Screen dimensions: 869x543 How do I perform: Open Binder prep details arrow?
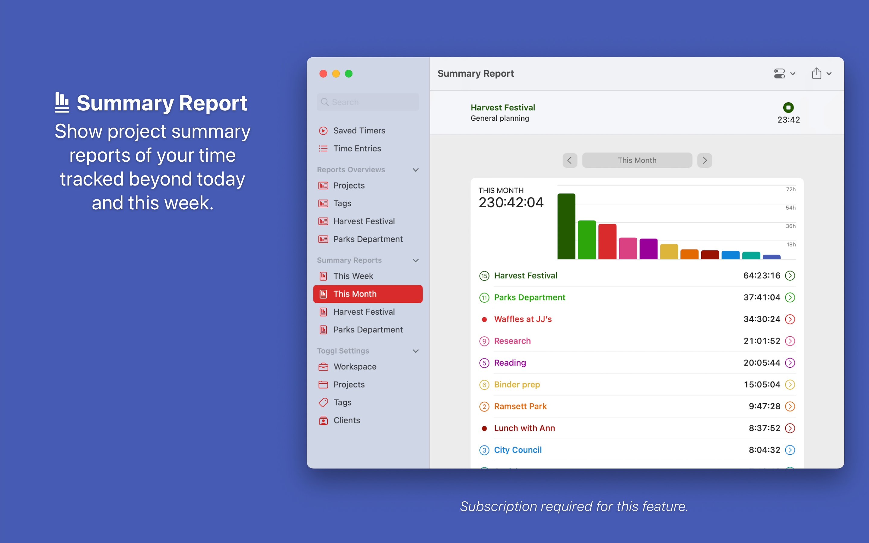[x=790, y=385]
